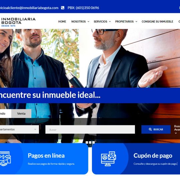The image size is (180, 180).
Task: Click the Pagos en línea heading link
Action: click(46, 156)
